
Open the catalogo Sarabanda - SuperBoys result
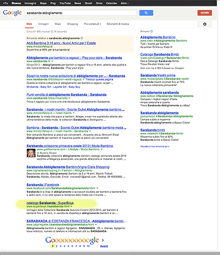[50, 203]
